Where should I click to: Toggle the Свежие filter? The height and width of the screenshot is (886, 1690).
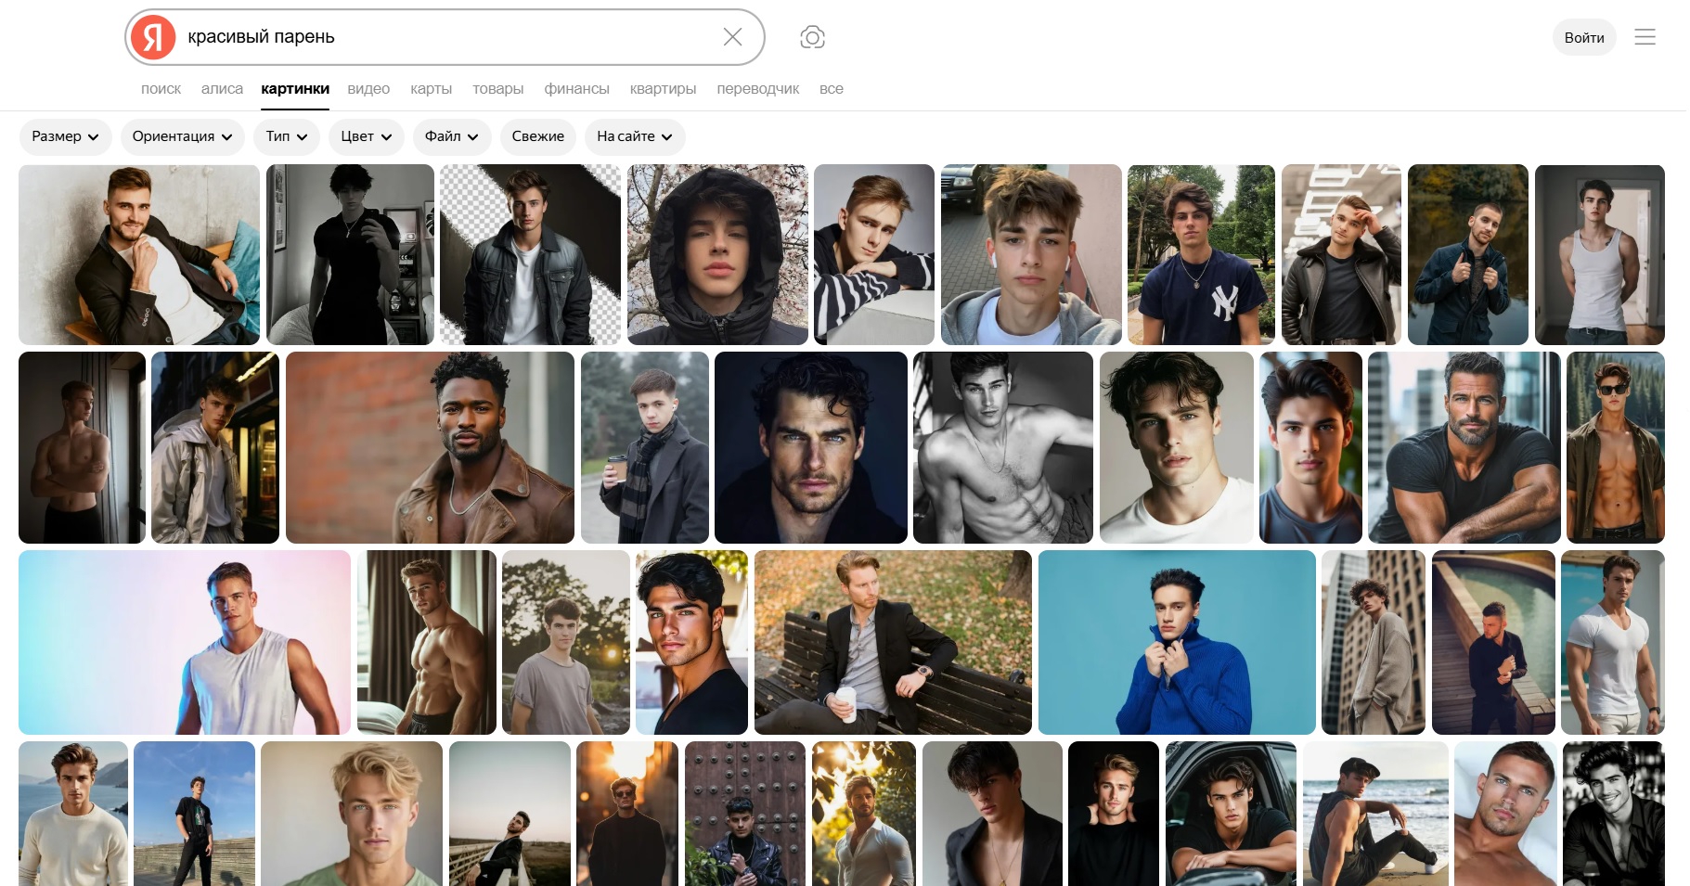pyautogui.click(x=538, y=136)
